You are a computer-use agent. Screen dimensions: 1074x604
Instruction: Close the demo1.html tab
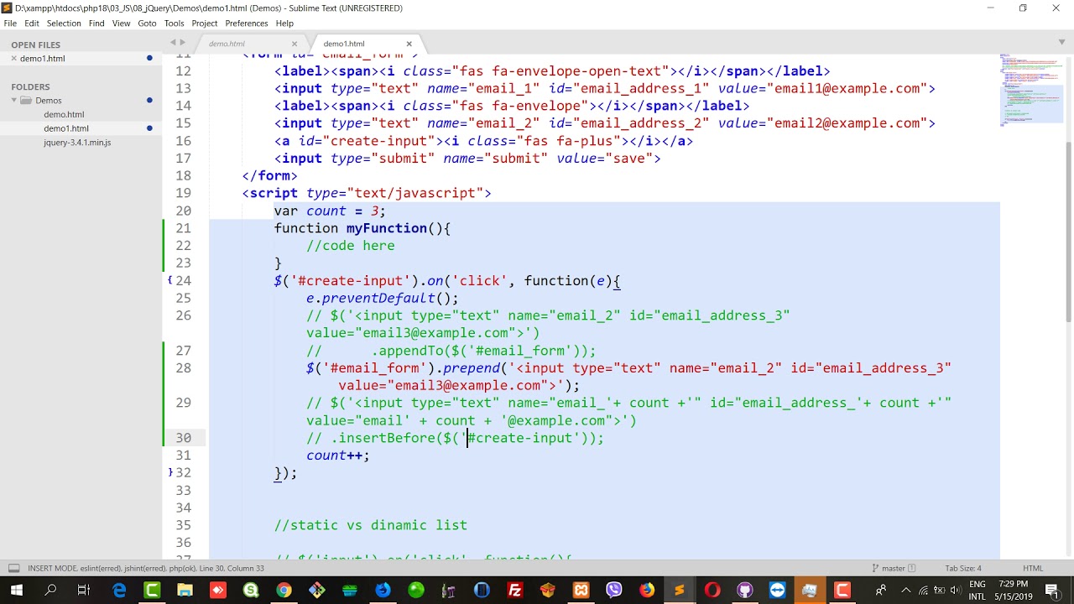click(x=409, y=44)
